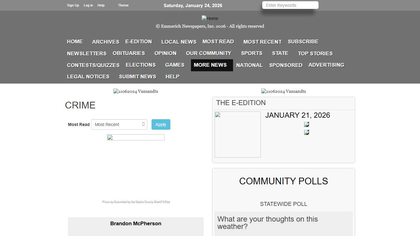420x236 pixels.
Task: Open the More News menu
Action: 210,65
